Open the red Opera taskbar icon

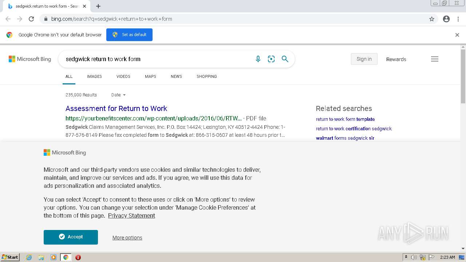click(x=78, y=257)
